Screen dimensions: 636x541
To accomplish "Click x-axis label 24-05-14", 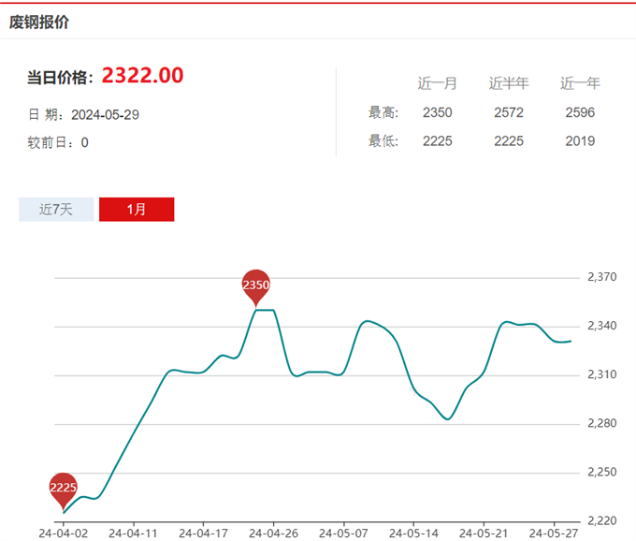I will pos(413,534).
